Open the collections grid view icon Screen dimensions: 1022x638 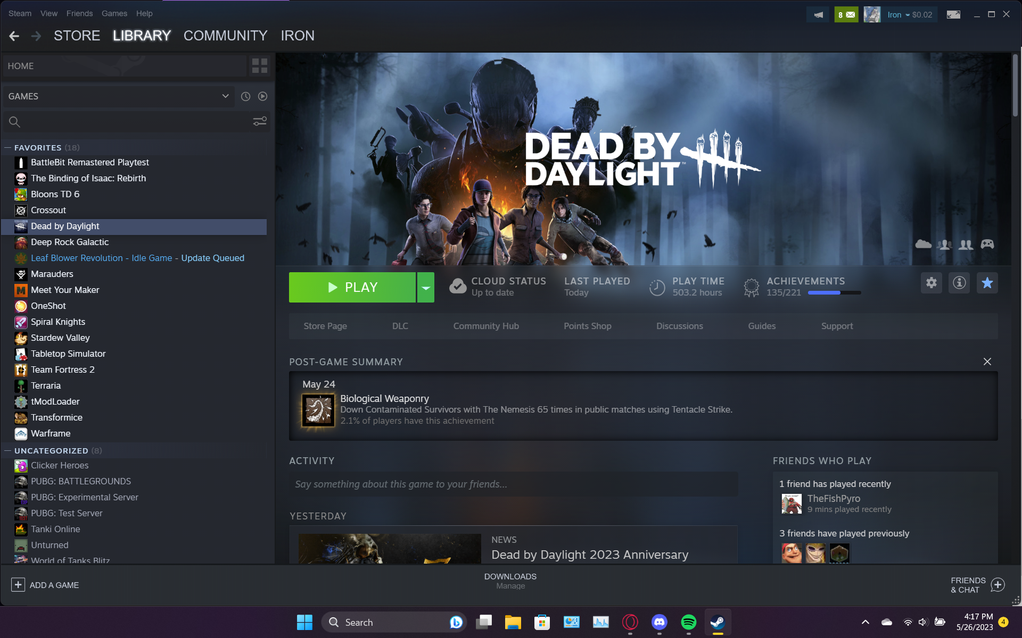coord(259,66)
